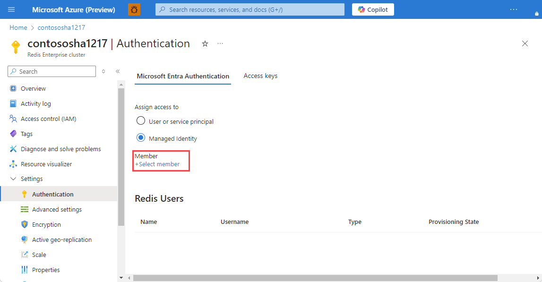Viewport: 542px width, 282px height.
Task: View the cluster Properties
Action: click(x=45, y=270)
